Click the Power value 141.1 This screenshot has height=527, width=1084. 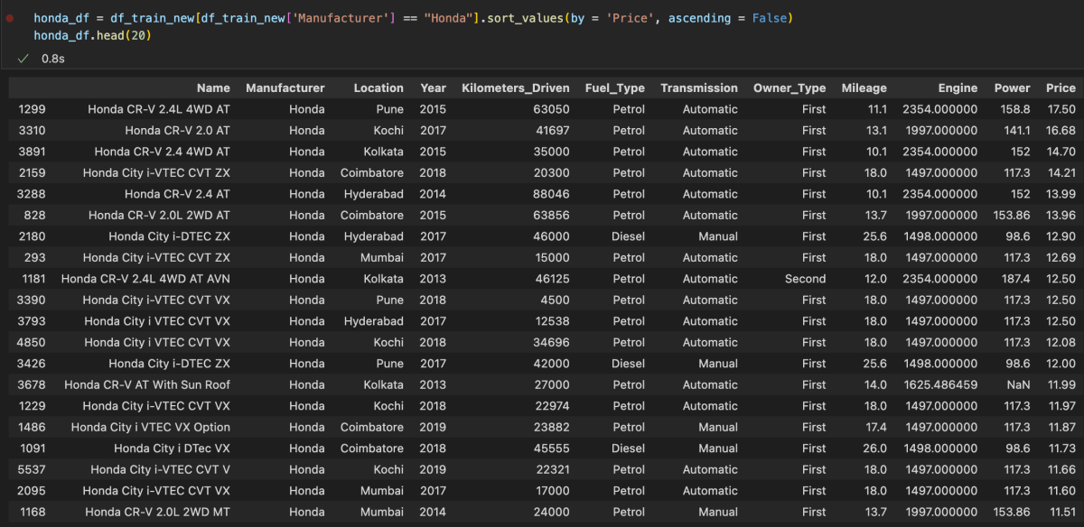pos(1015,130)
